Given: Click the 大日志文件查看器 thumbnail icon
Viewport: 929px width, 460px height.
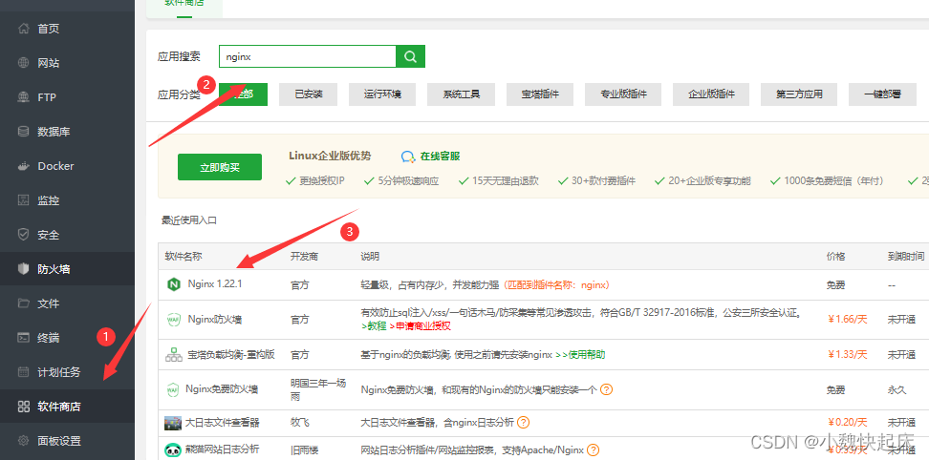Looking at the screenshot, I should (x=173, y=423).
